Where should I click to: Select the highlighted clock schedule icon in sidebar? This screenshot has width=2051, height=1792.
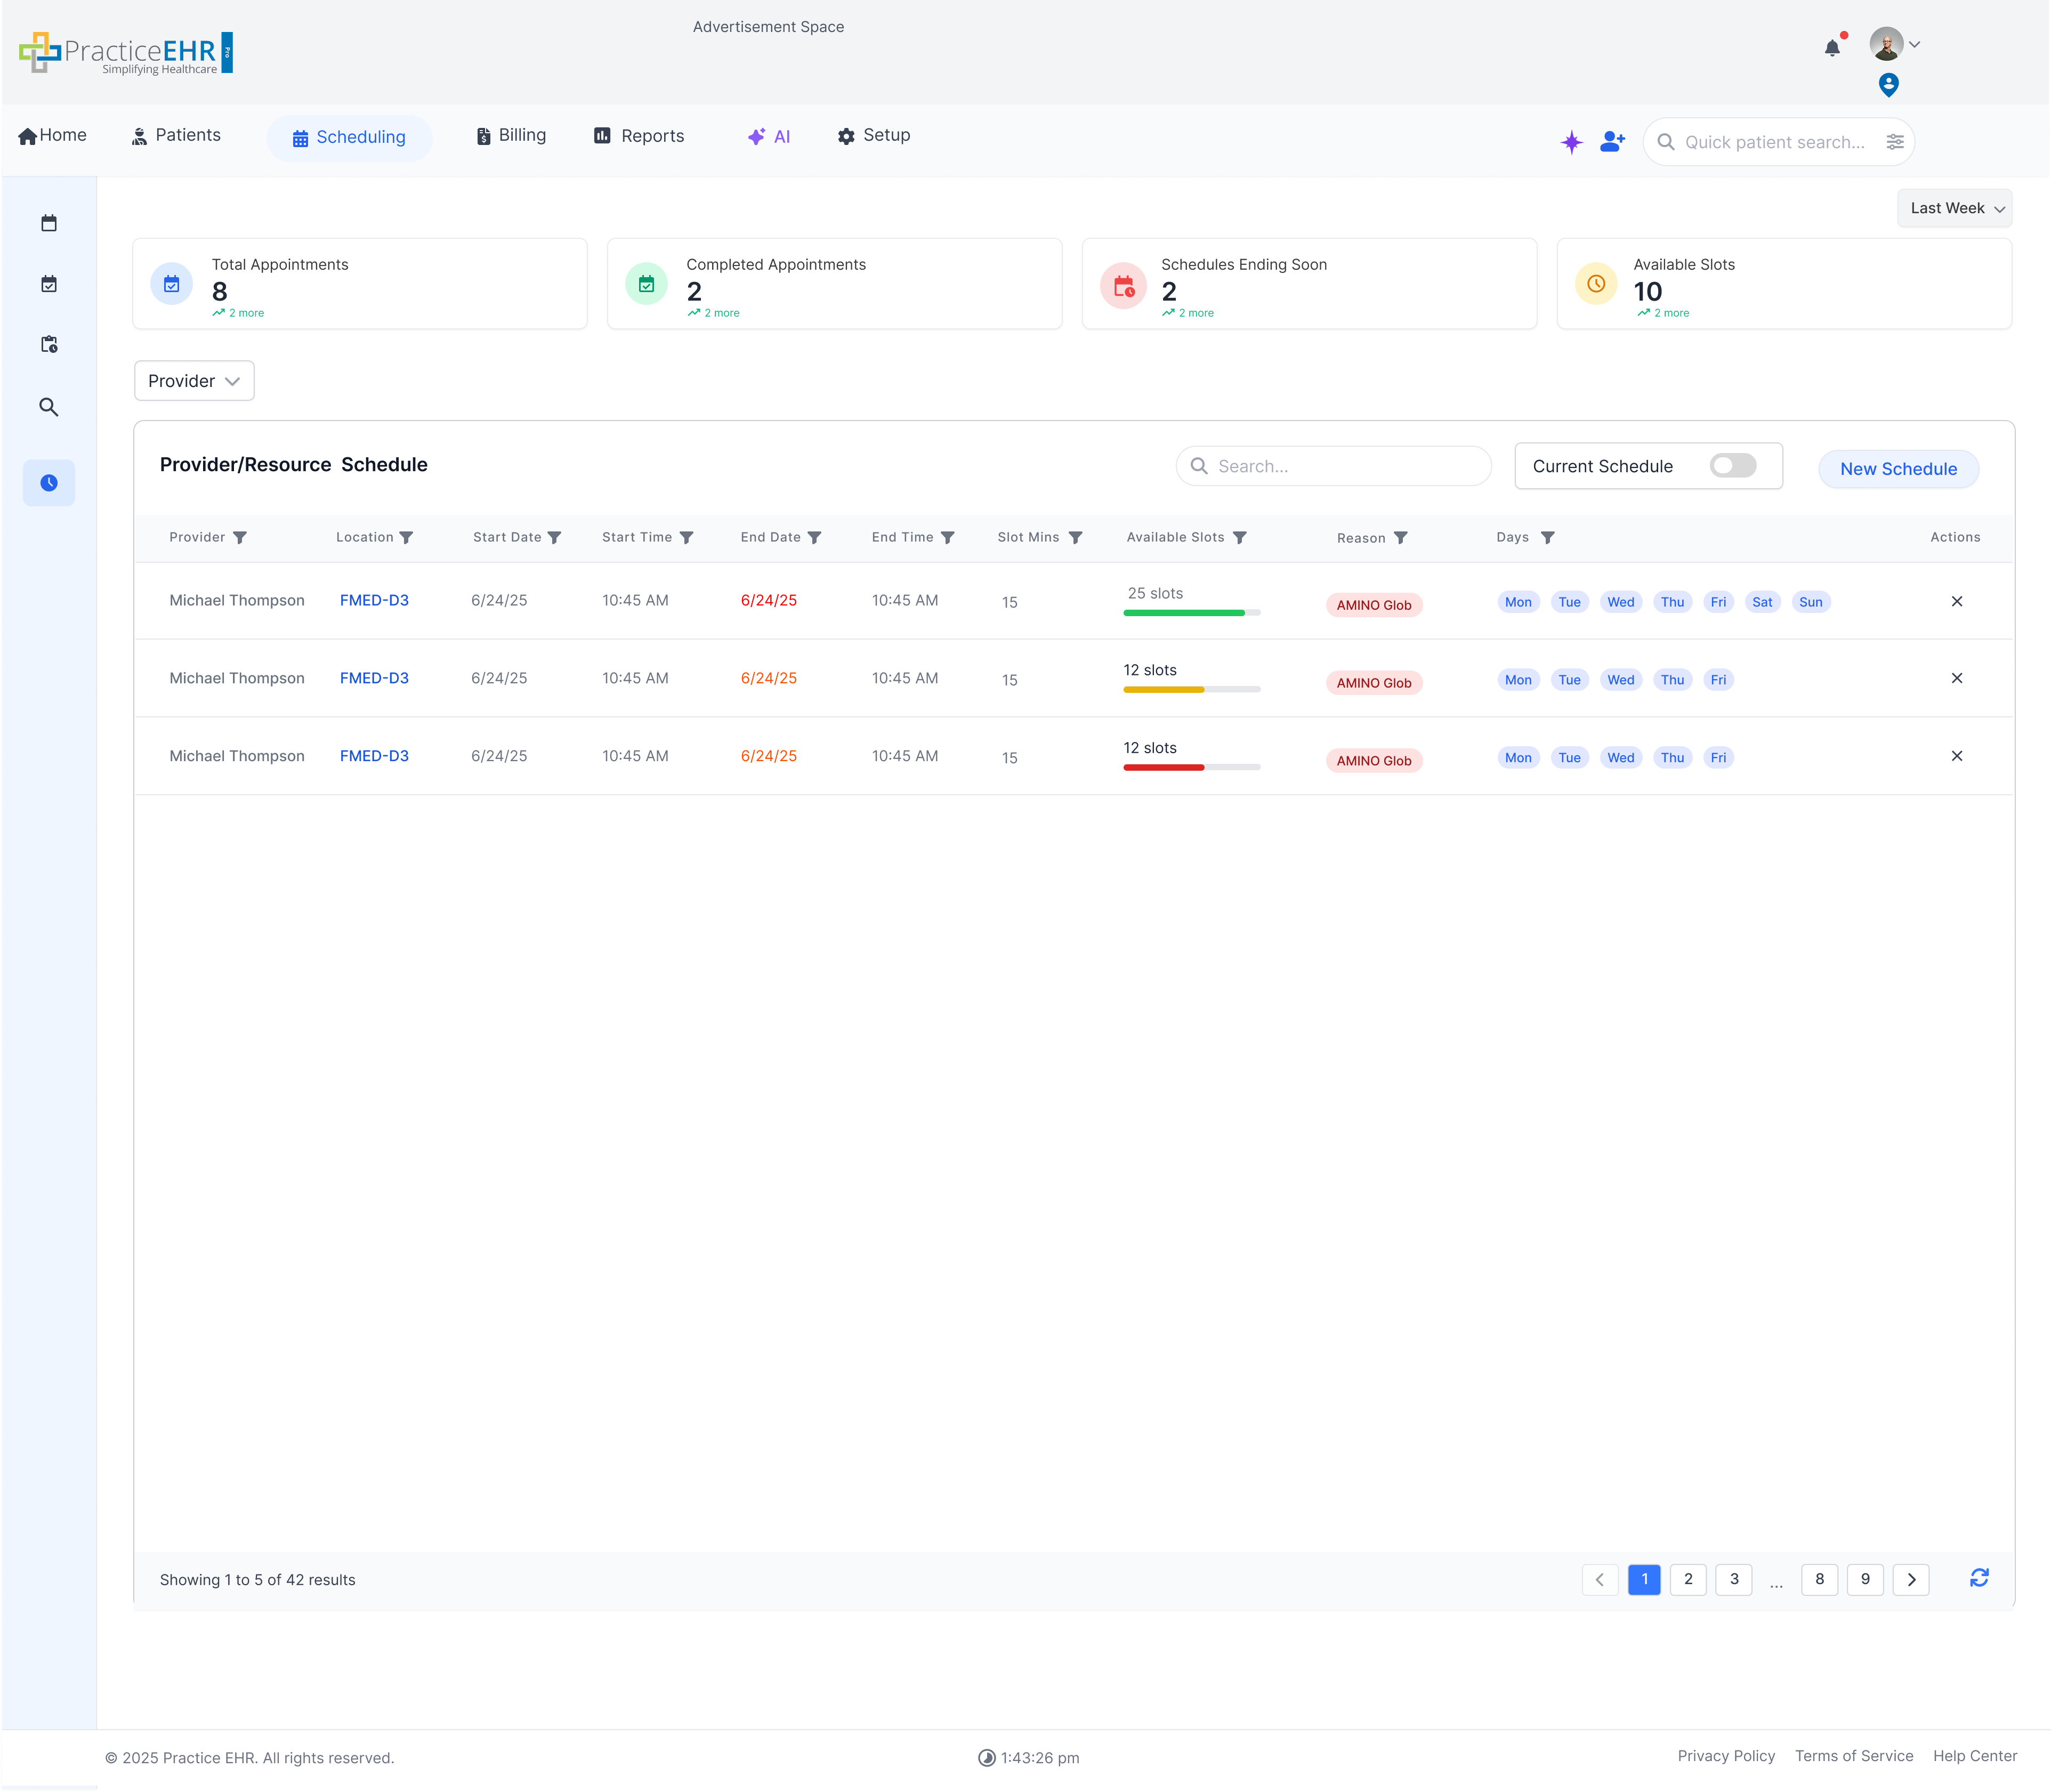[x=49, y=483]
